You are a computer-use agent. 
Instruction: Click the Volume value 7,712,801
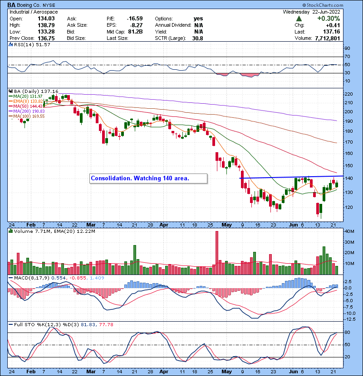pyautogui.click(x=328, y=38)
